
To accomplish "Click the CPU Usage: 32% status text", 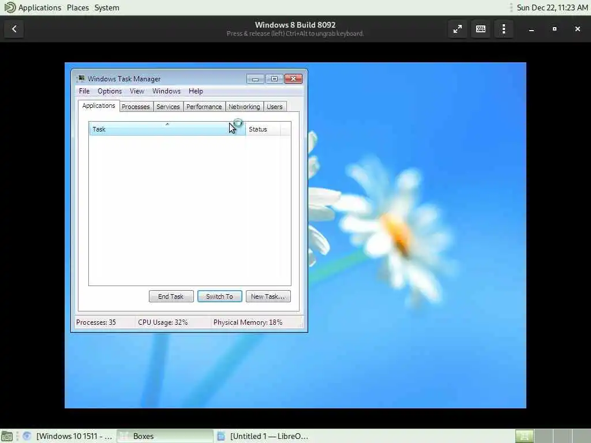I will [x=163, y=322].
